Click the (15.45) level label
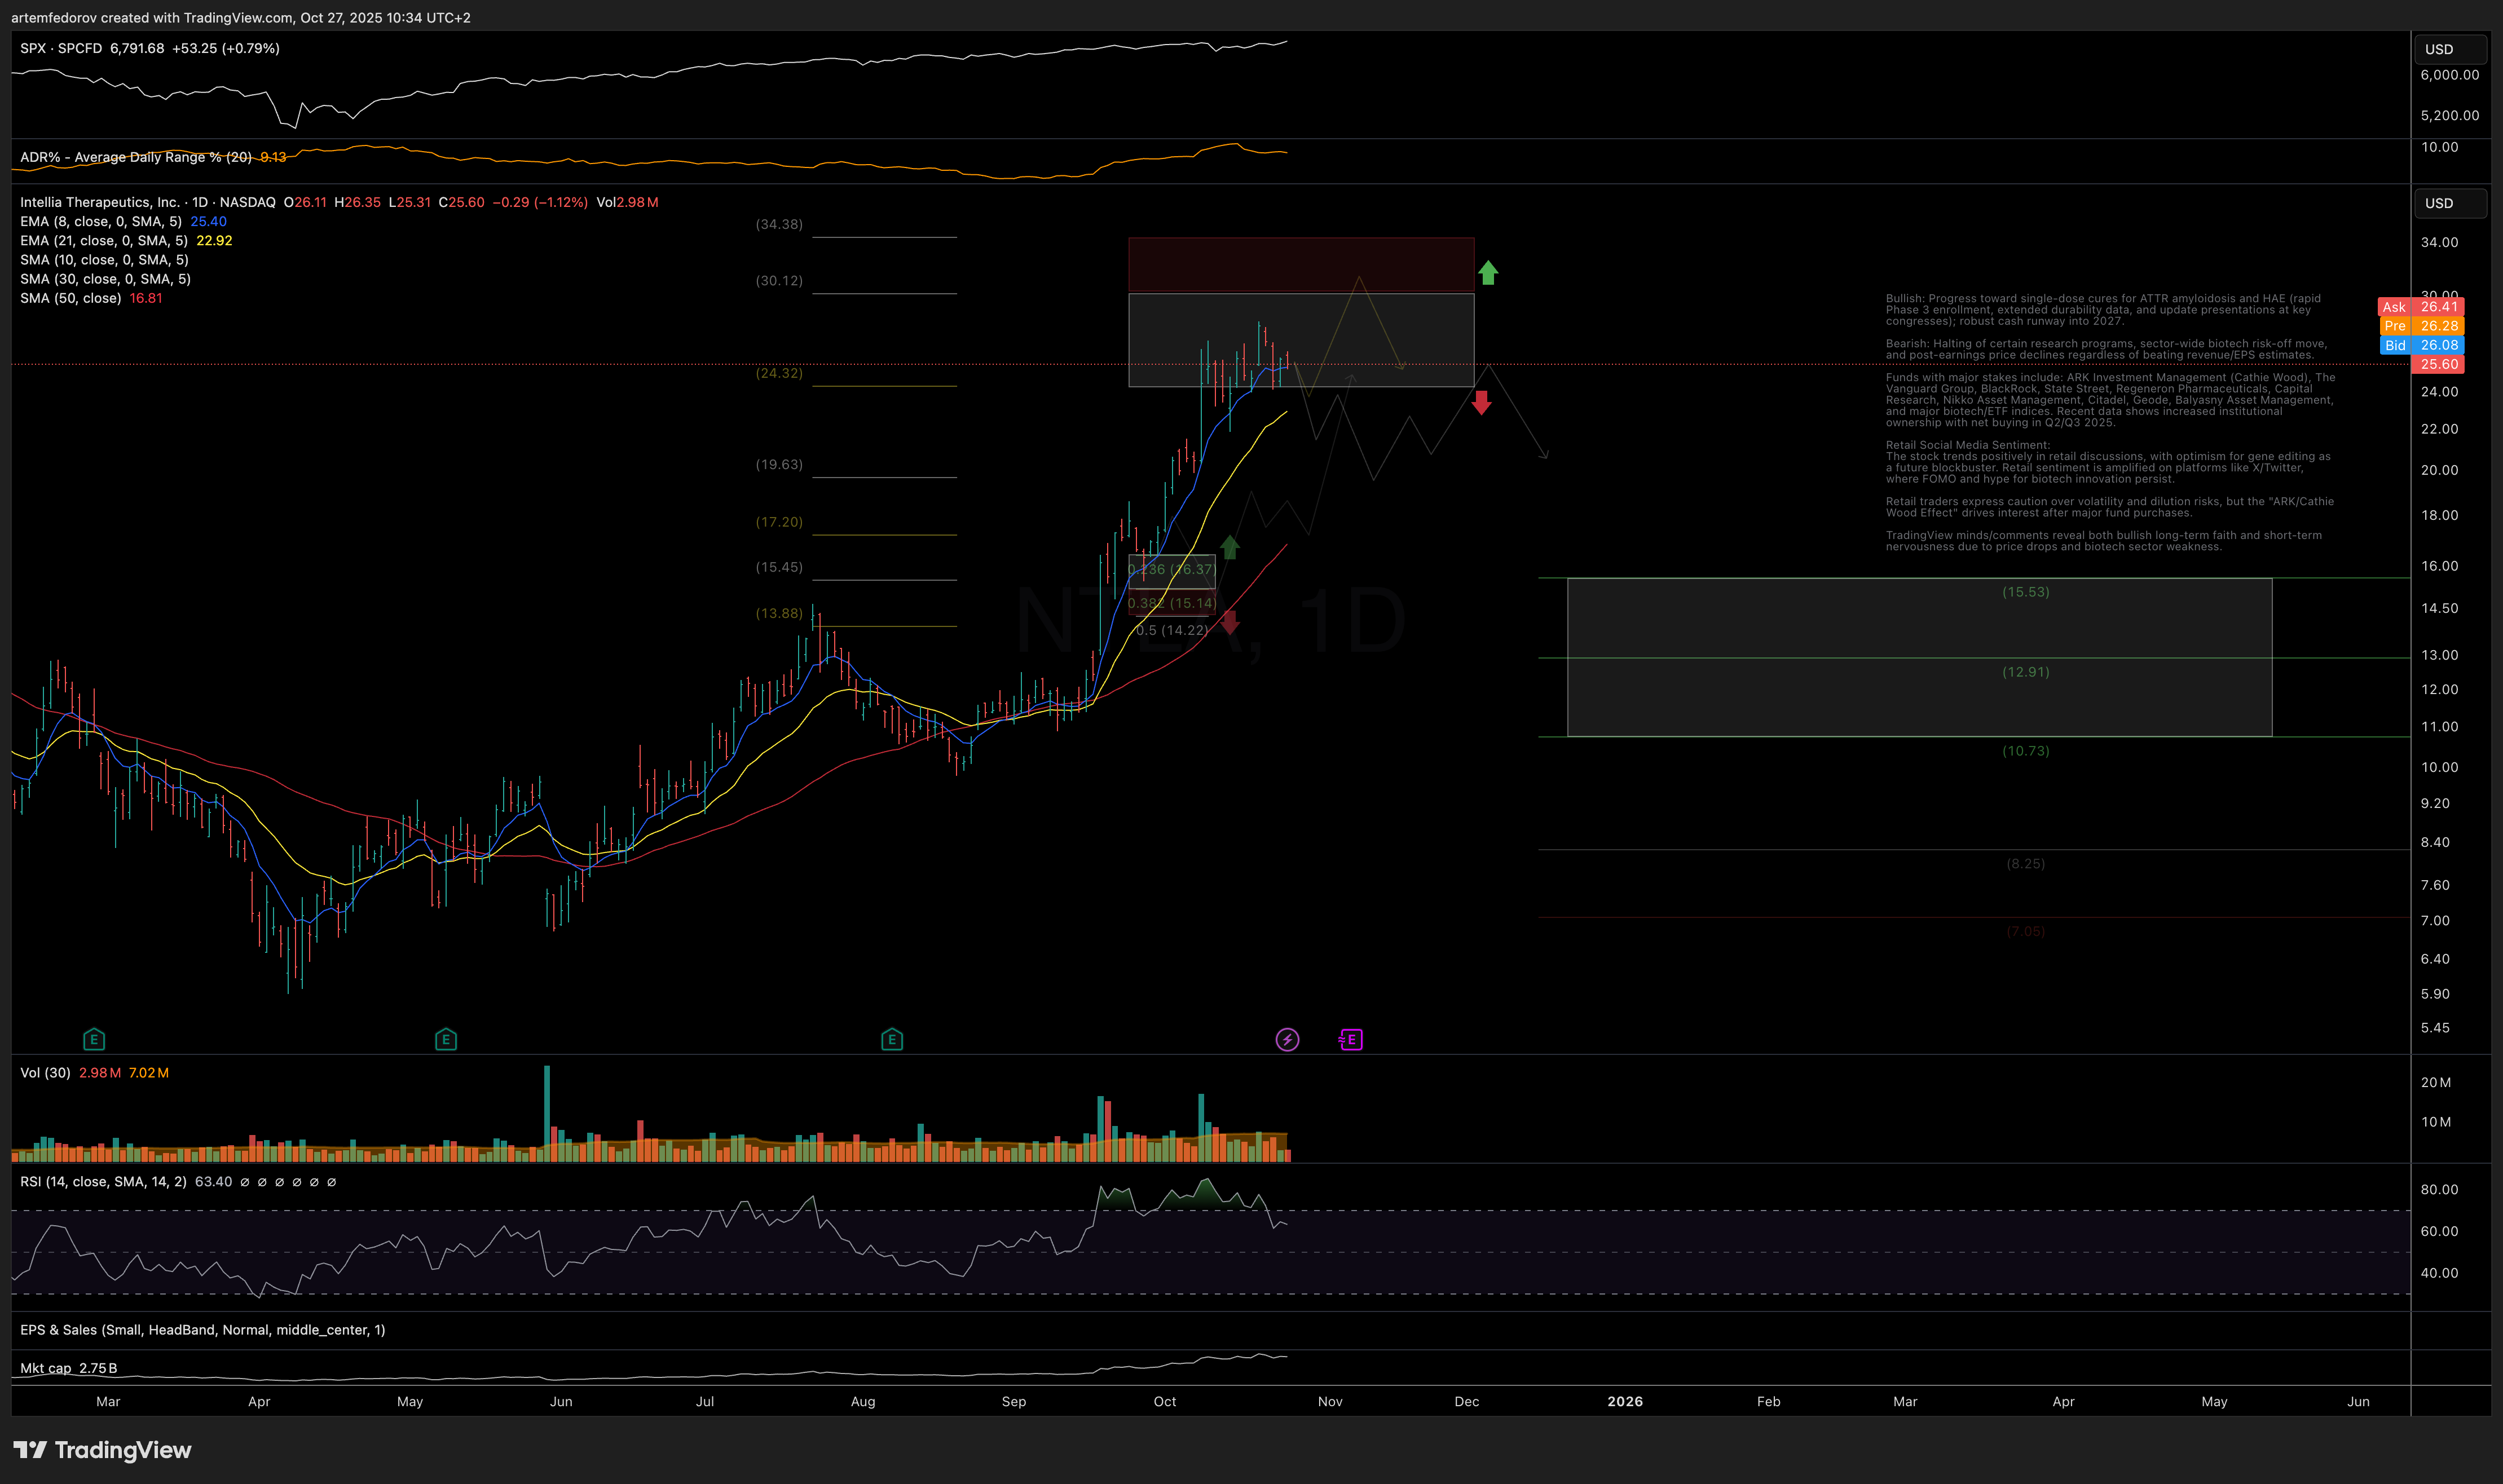 (x=779, y=567)
